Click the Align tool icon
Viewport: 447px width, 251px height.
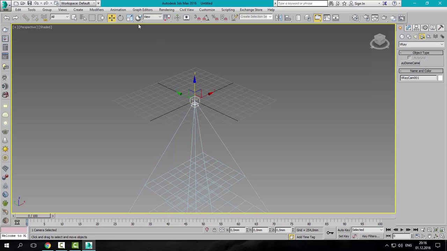coord(288,18)
